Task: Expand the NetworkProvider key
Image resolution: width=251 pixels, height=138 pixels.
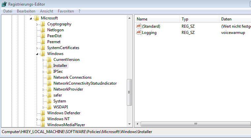Action: click(43, 90)
